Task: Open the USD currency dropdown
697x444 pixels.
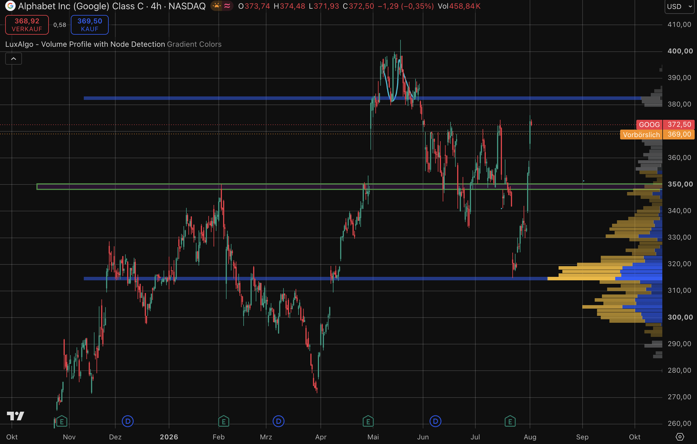Action: [679, 6]
